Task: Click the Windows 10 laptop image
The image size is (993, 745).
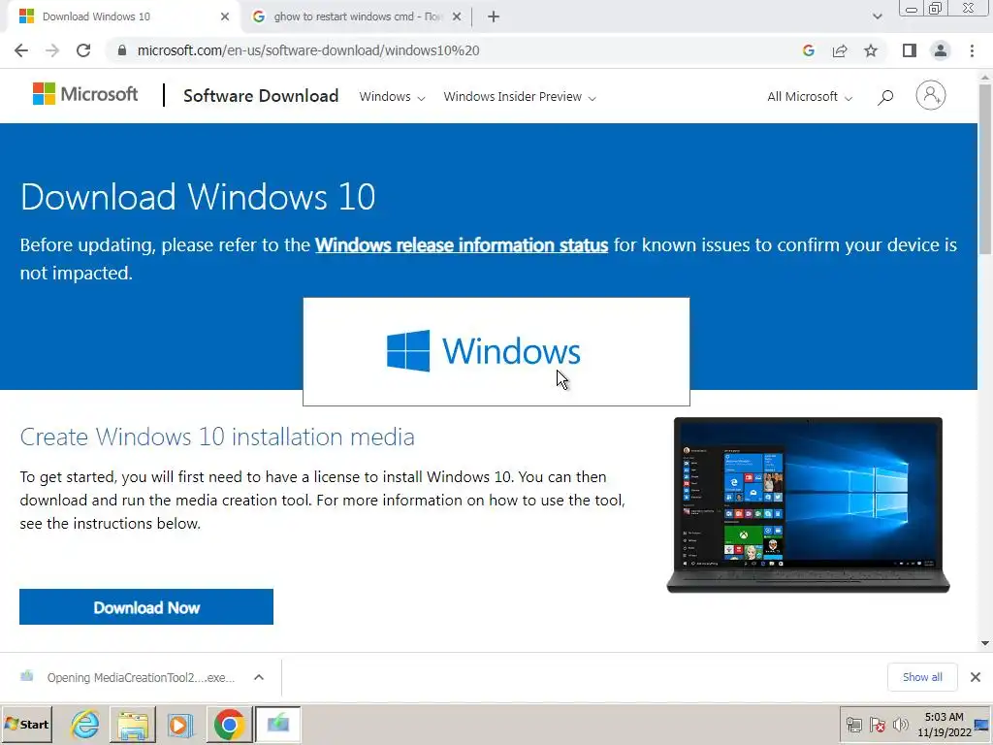Action: [808, 504]
